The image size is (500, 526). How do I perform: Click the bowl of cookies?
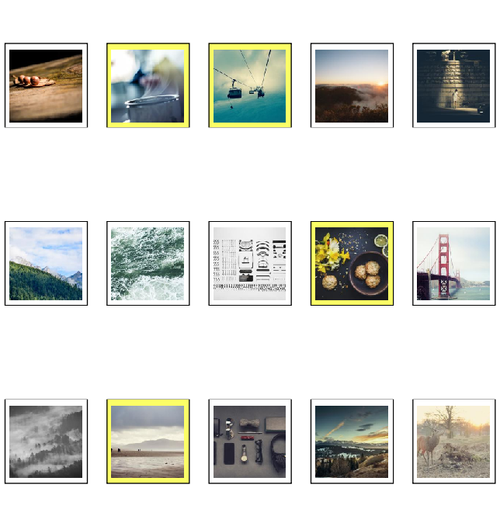370,274
